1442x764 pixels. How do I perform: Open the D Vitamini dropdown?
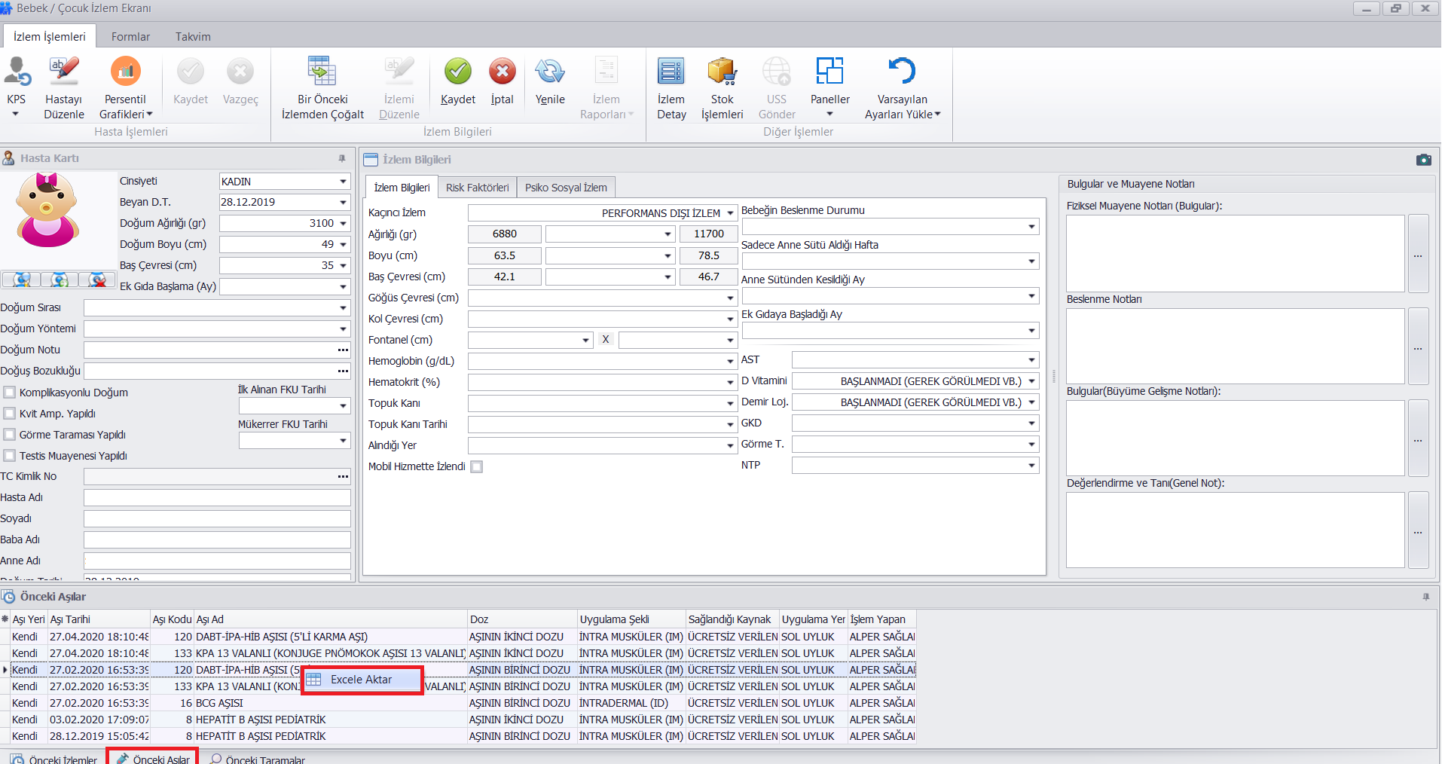pyautogui.click(x=1031, y=381)
